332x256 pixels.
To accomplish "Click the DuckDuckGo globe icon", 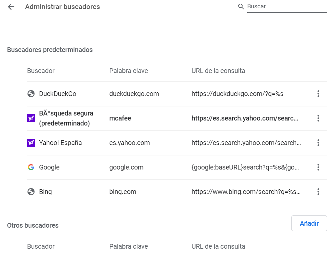I will [x=31, y=94].
